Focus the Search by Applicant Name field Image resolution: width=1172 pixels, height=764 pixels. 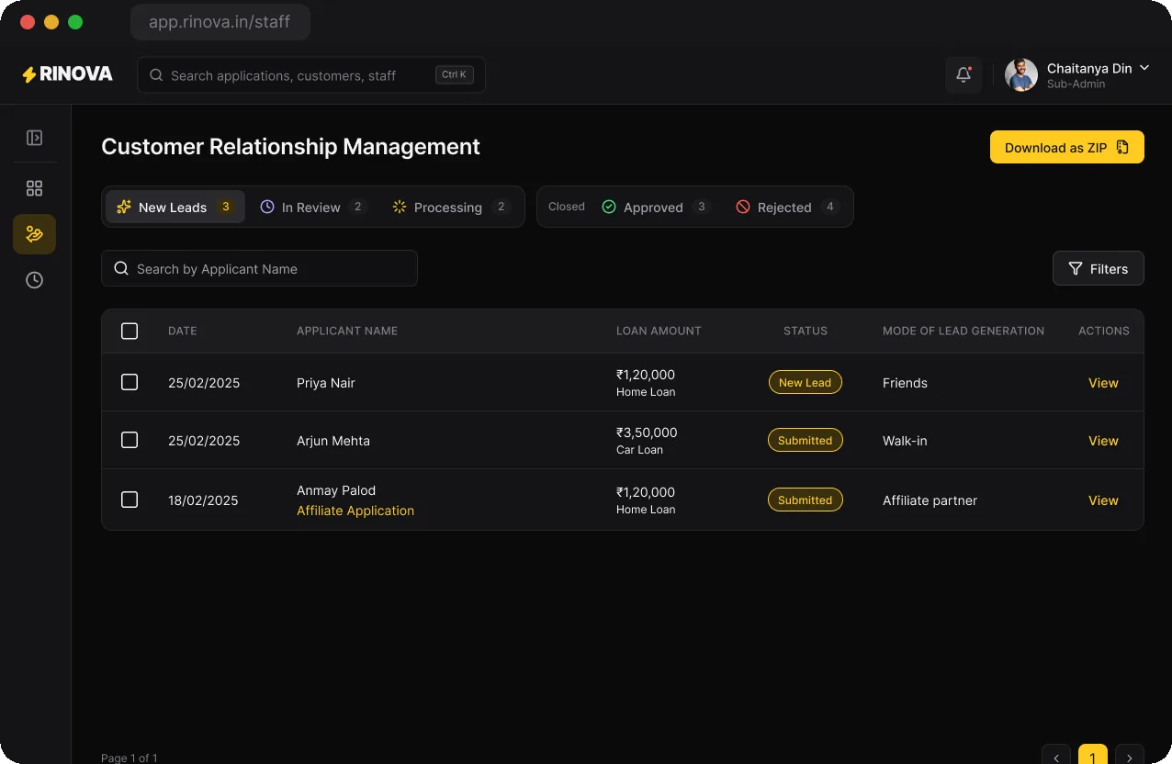pyautogui.click(x=259, y=268)
